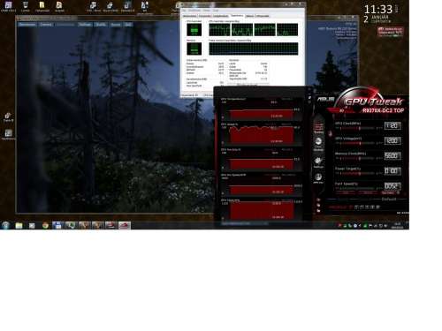Click the Fan Speed value field
The image size is (442, 331).
(392, 186)
